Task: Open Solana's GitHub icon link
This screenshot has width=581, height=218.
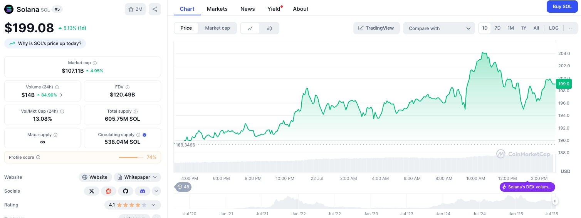Action: pyautogui.click(x=125, y=191)
